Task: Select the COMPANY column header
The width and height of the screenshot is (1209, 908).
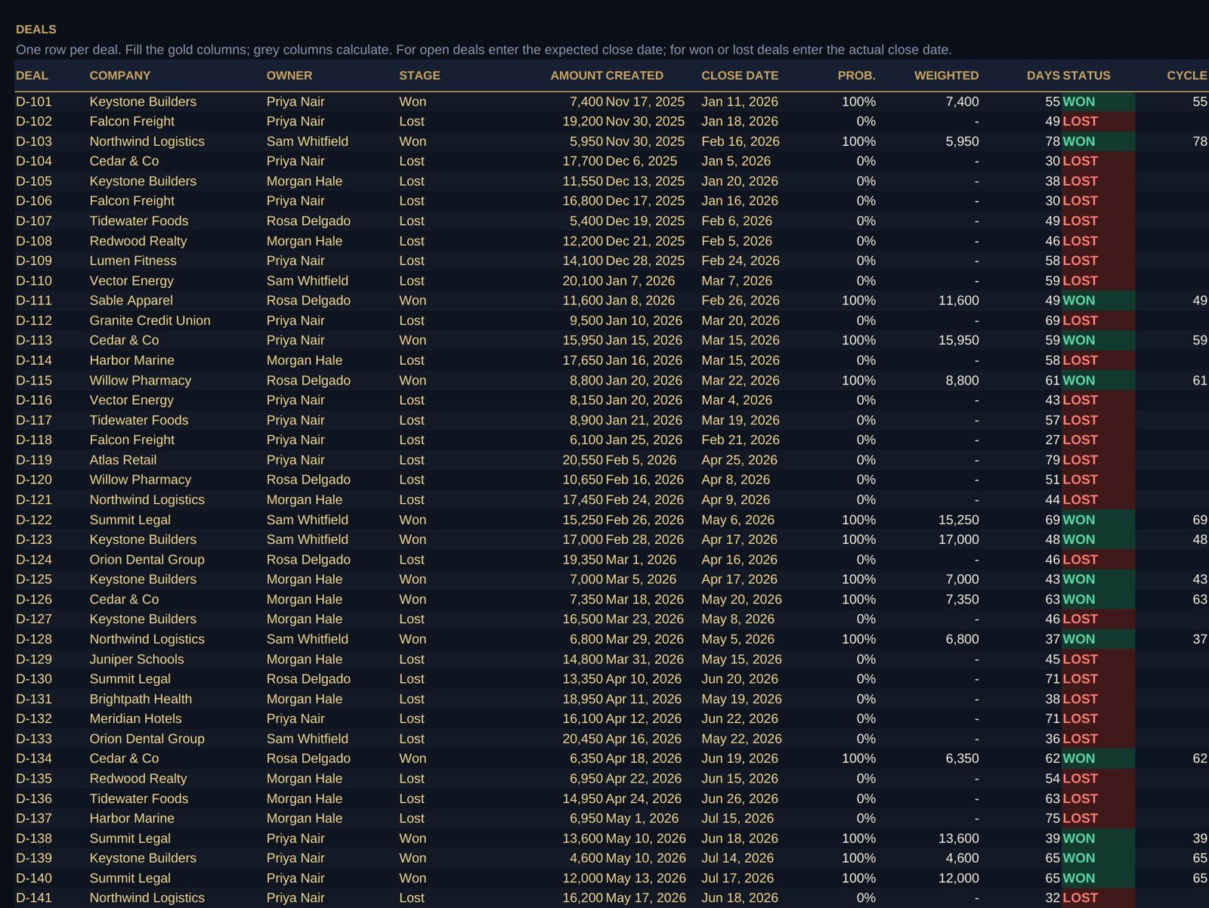Action: tap(120, 76)
